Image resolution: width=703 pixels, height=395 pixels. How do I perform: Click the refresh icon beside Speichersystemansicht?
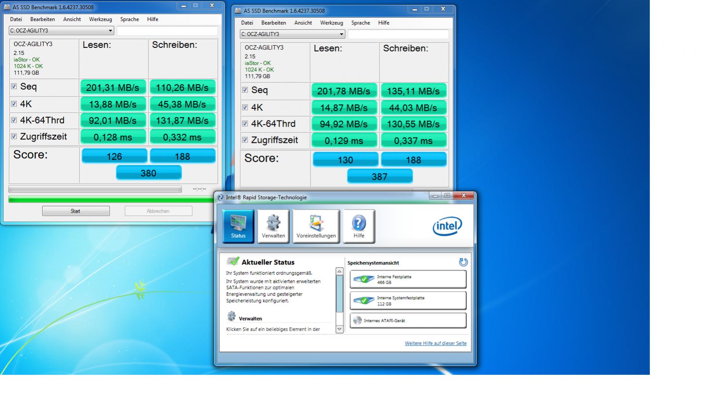(x=463, y=262)
